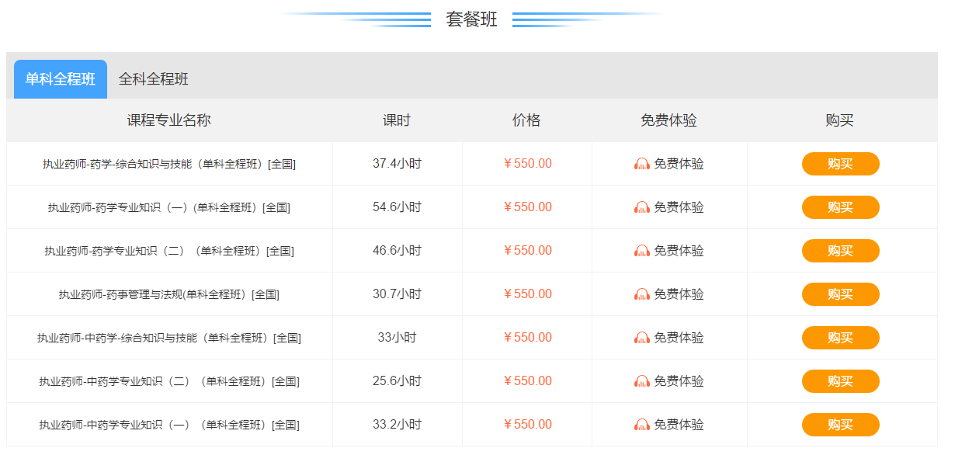Viewport: 955px width, 455px height.
Task: Purchase the 中药学专业知识（一） course
Action: pyautogui.click(x=840, y=425)
